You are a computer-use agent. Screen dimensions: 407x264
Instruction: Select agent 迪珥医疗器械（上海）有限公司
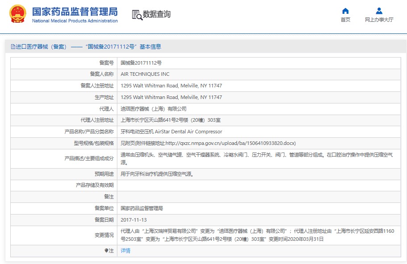pyautogui.click(x=154, y=109)
